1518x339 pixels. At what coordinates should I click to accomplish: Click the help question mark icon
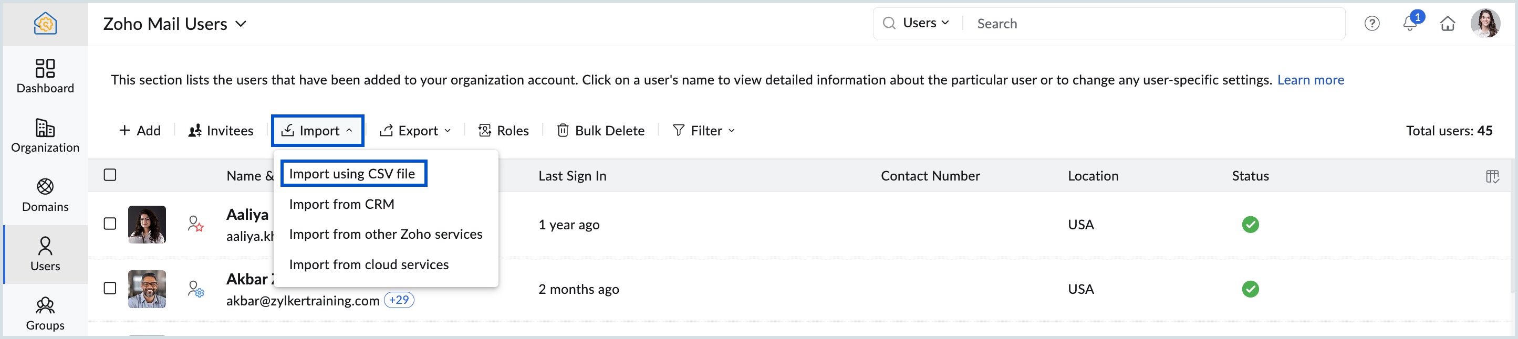(x=1372, y=24)
